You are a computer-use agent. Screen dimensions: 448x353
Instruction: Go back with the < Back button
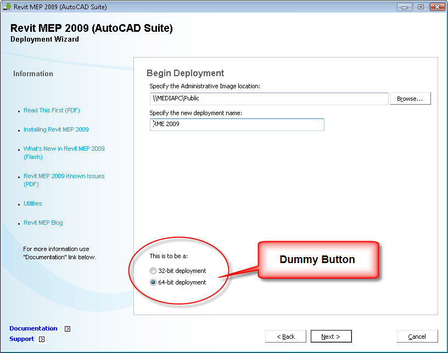click(x=285, y=337)
